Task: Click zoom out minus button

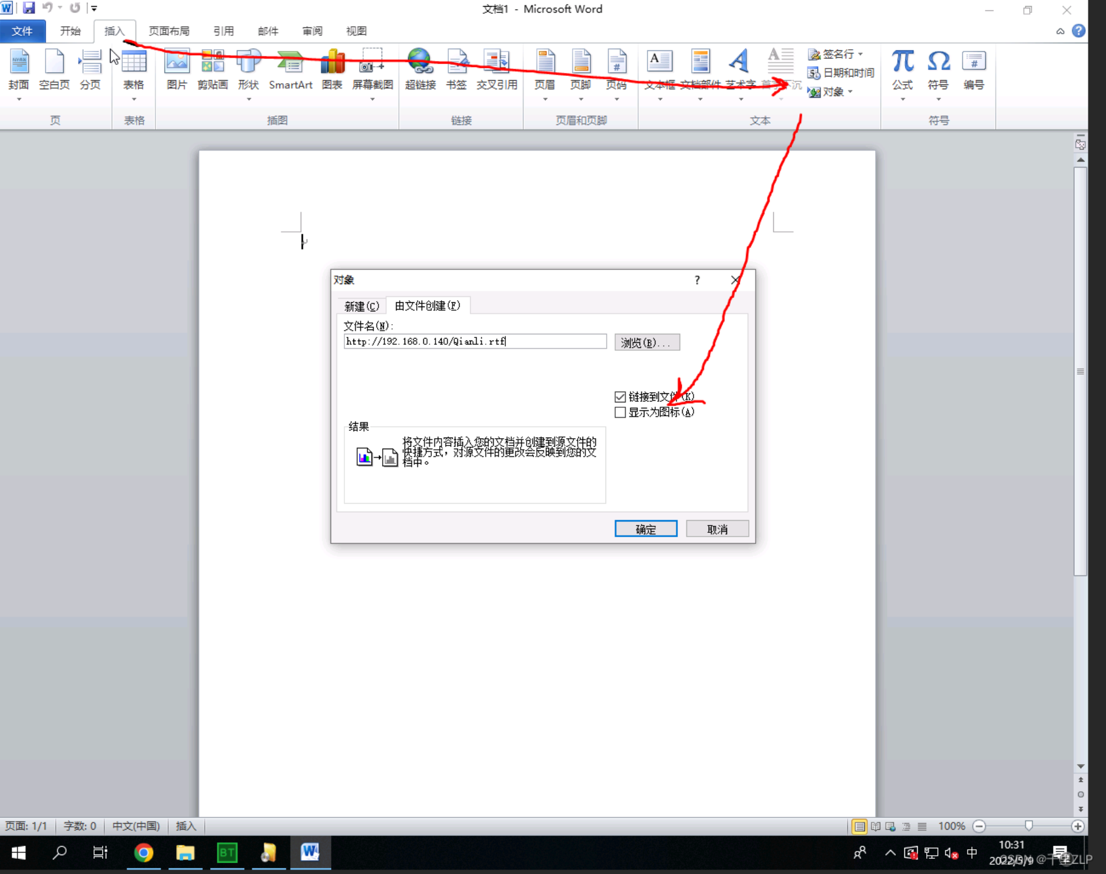Action: pyautogui.click(x=979, y=826)
